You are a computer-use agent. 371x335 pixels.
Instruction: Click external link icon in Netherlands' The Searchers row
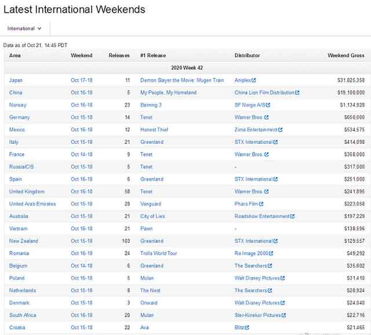[270, 290]
